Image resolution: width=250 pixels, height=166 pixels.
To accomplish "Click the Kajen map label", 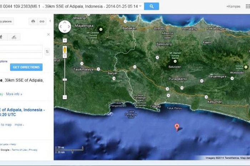I will [x=207, y=42].
